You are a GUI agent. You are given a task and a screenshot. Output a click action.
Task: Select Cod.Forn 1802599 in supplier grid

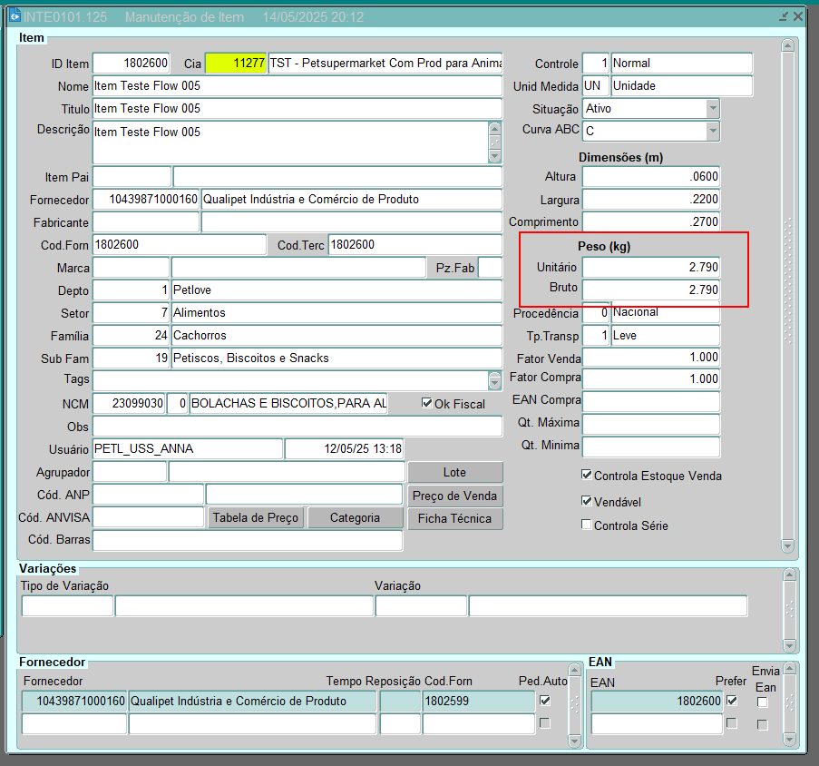point(479,702)
